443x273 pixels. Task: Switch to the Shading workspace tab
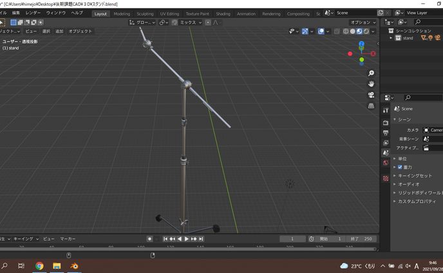pyautogui.click(x=223, y=14)
